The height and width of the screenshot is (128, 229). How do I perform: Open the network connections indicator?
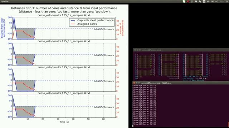point(200,1)
